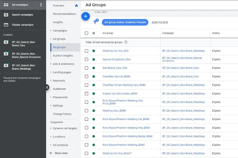
Task: Collapse the side navigation panel arrow
Action: 47,87
